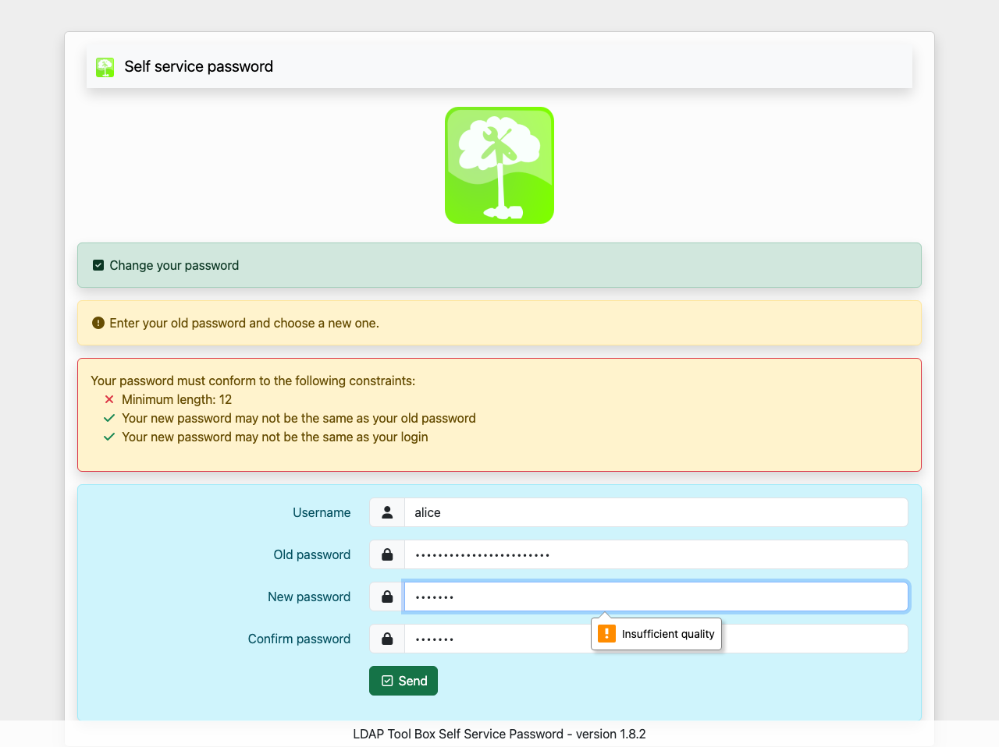The width and height of the screenshot is (999, 747).
Task: Click the check mark for login constraint
Action: tap(109, 437)
